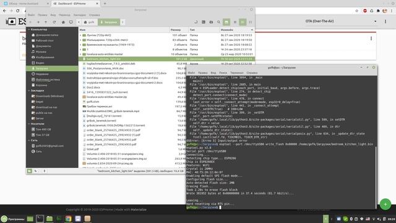Sort files by the Тип column header
This screenshot has width=396, height=223.
coord(204,30)
